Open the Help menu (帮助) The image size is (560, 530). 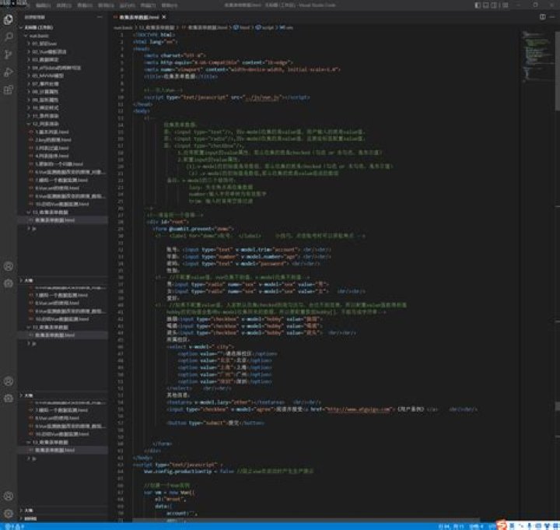click(x=170, y=5)
